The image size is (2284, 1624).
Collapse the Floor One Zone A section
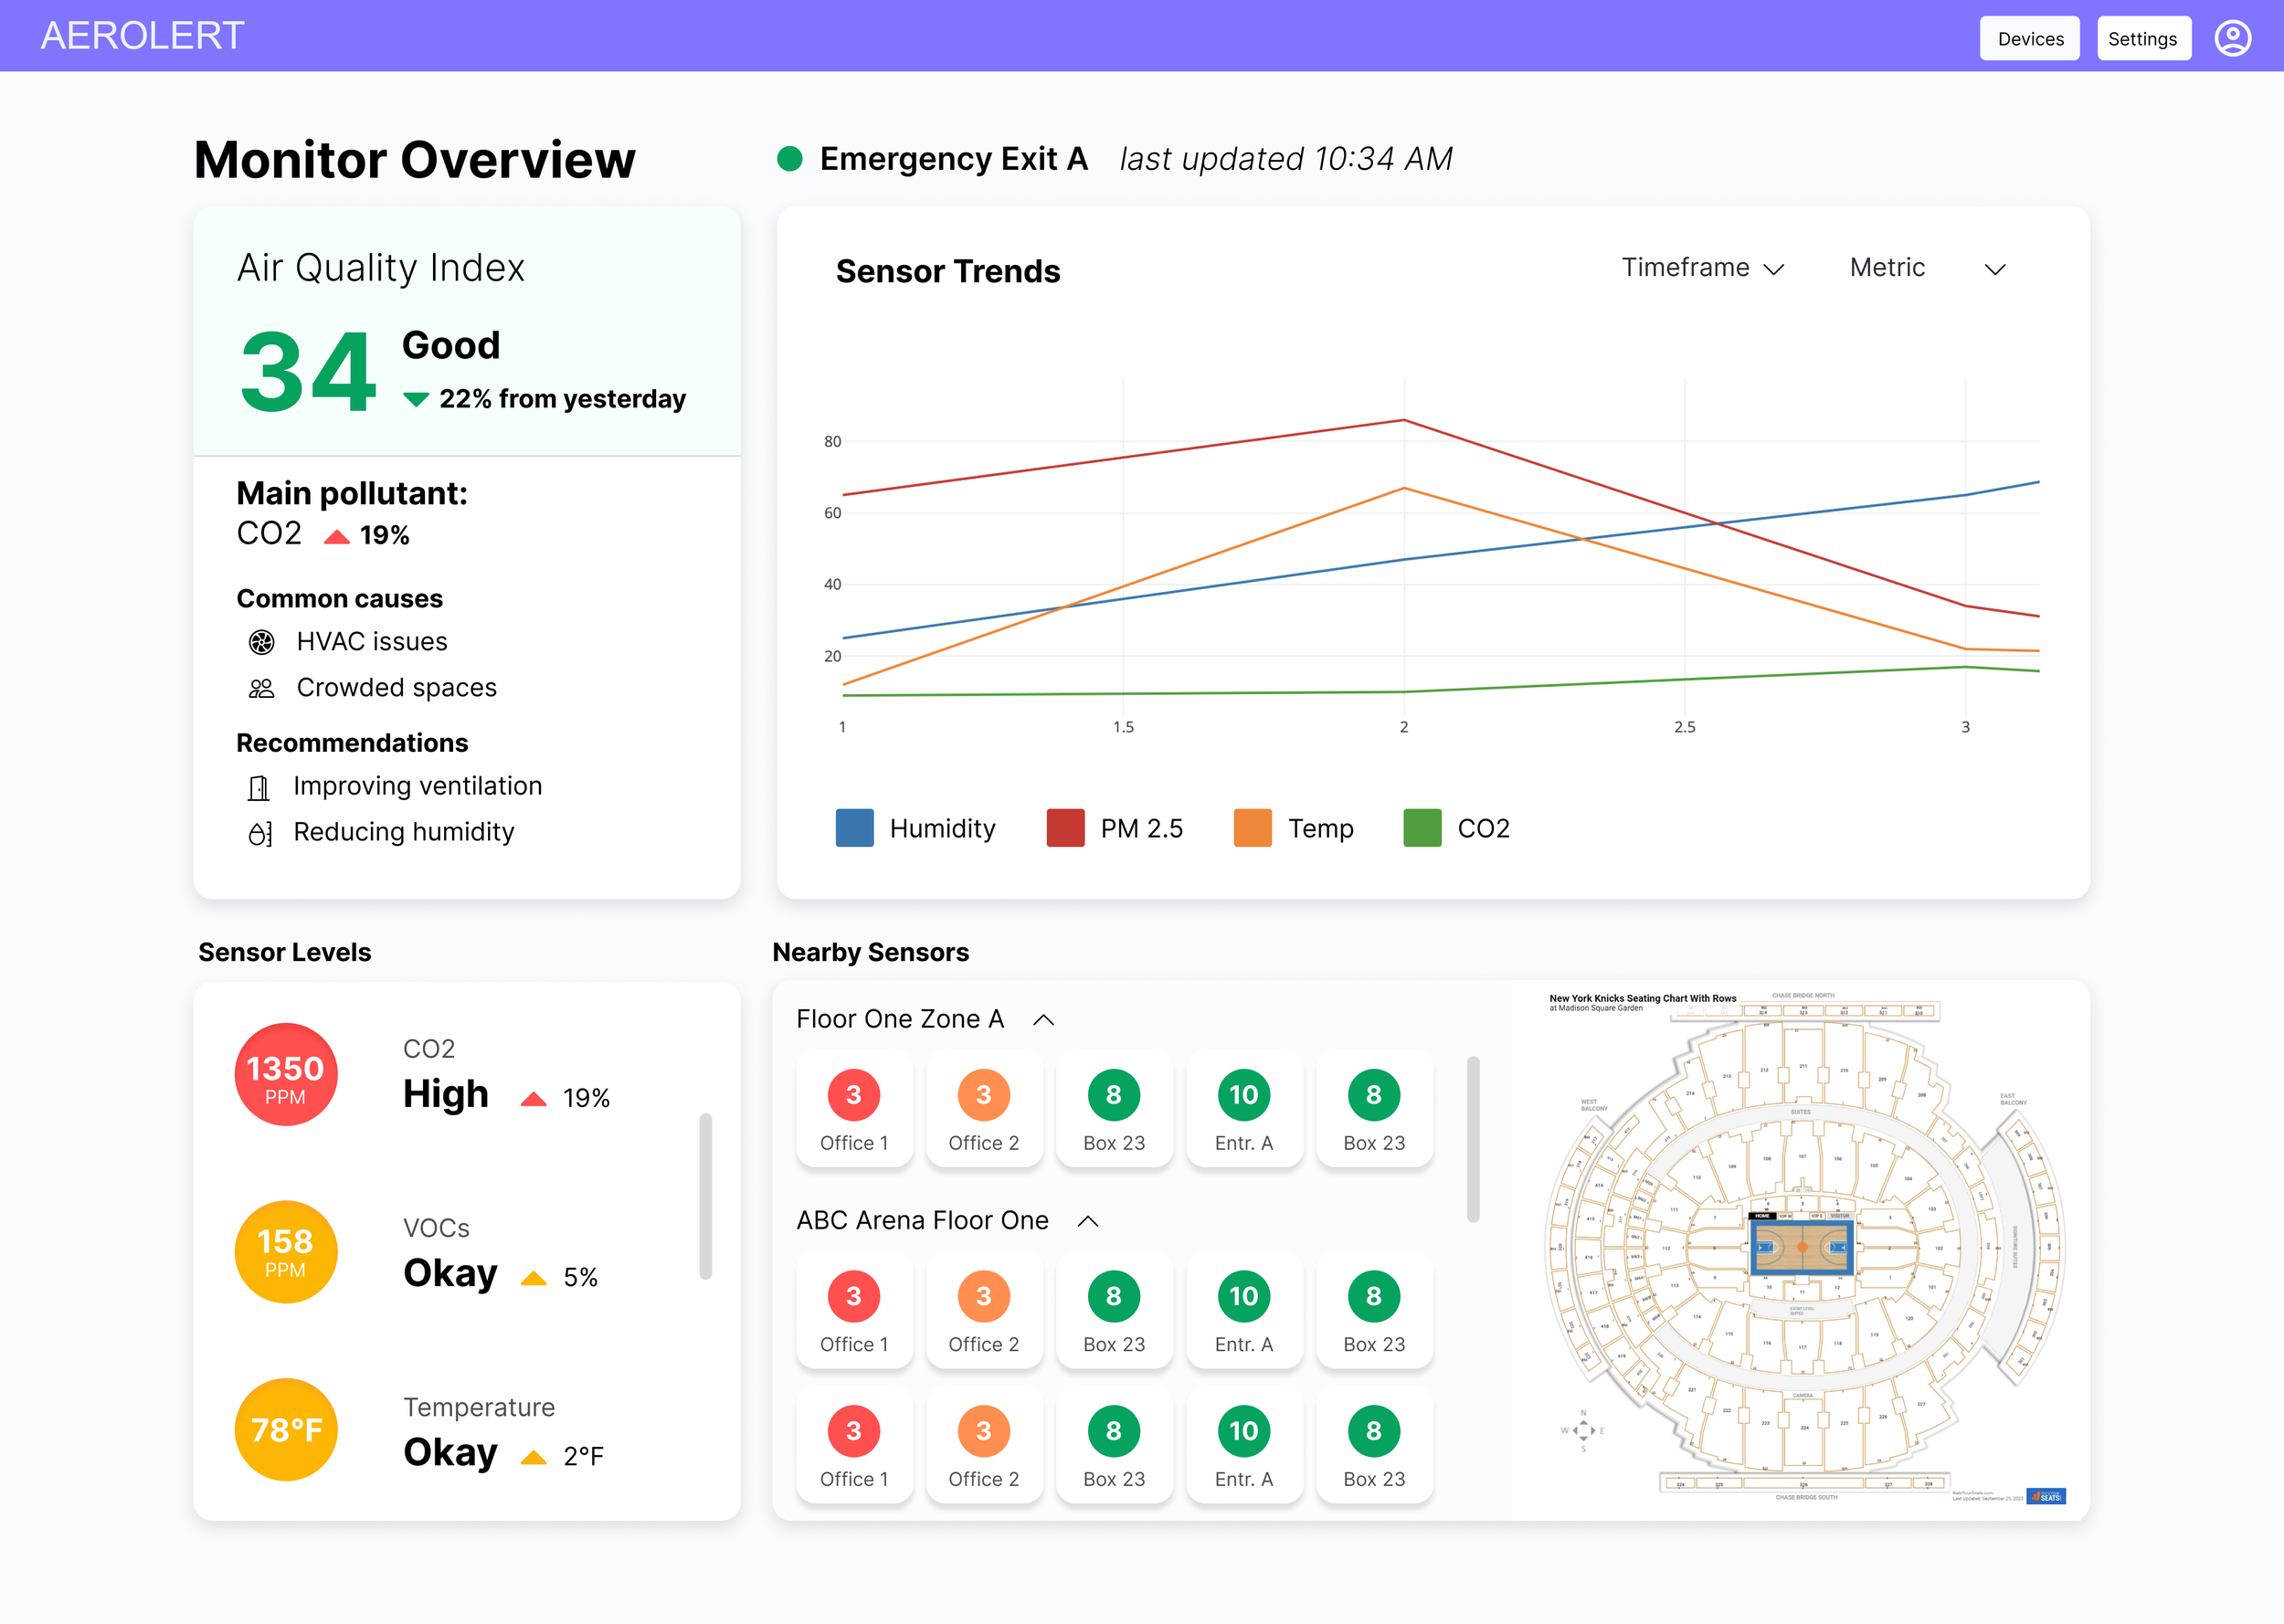(x=1043, y=1020)
